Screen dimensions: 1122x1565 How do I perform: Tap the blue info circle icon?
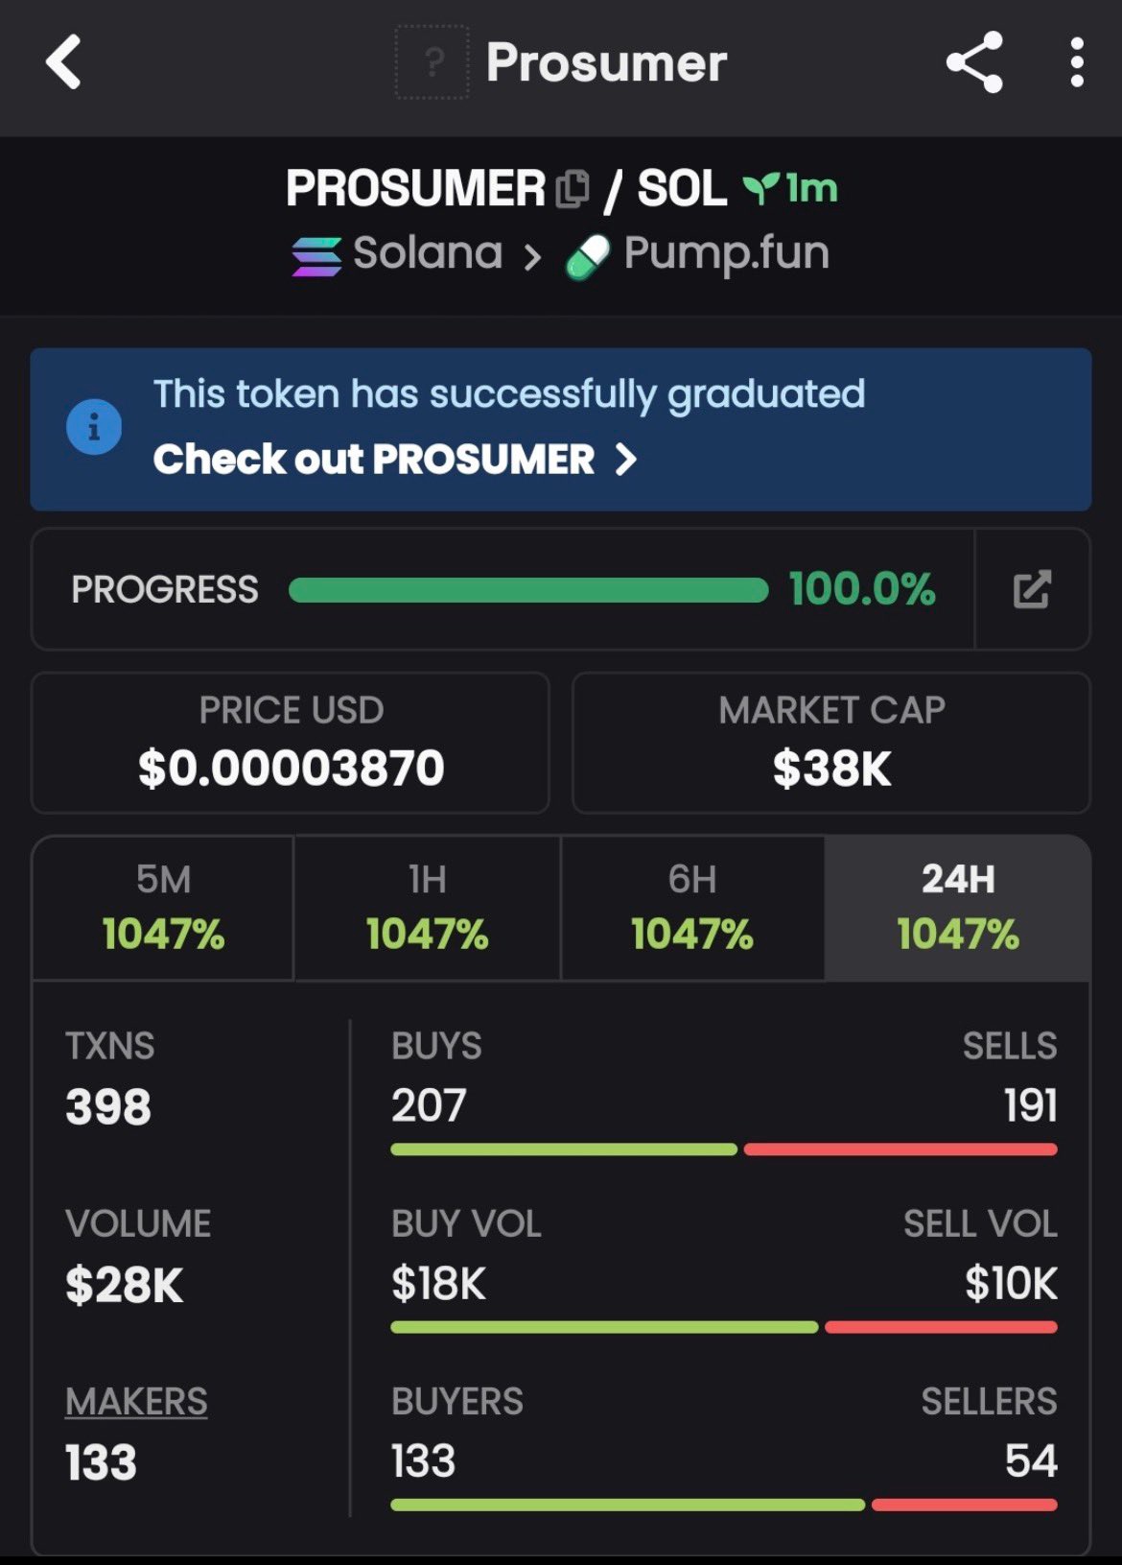pyautogui.click(x=94, y=427)
